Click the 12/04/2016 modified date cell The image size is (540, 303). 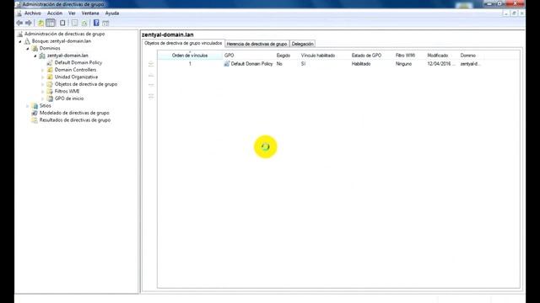(x=440, y=64)
